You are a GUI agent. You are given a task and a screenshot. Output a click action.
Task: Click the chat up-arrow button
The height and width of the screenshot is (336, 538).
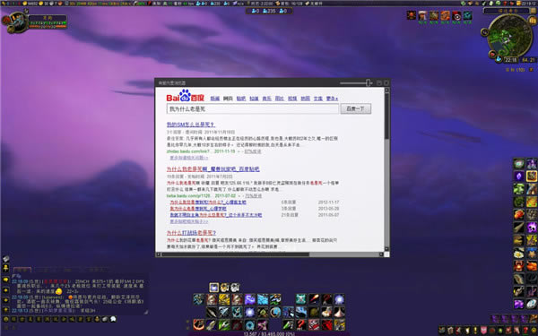[x=6, y=290]
